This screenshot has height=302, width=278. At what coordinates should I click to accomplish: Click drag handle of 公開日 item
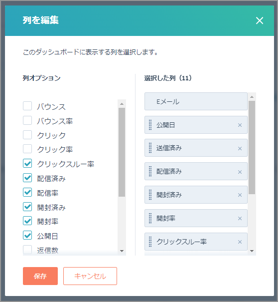coord(150,125)
